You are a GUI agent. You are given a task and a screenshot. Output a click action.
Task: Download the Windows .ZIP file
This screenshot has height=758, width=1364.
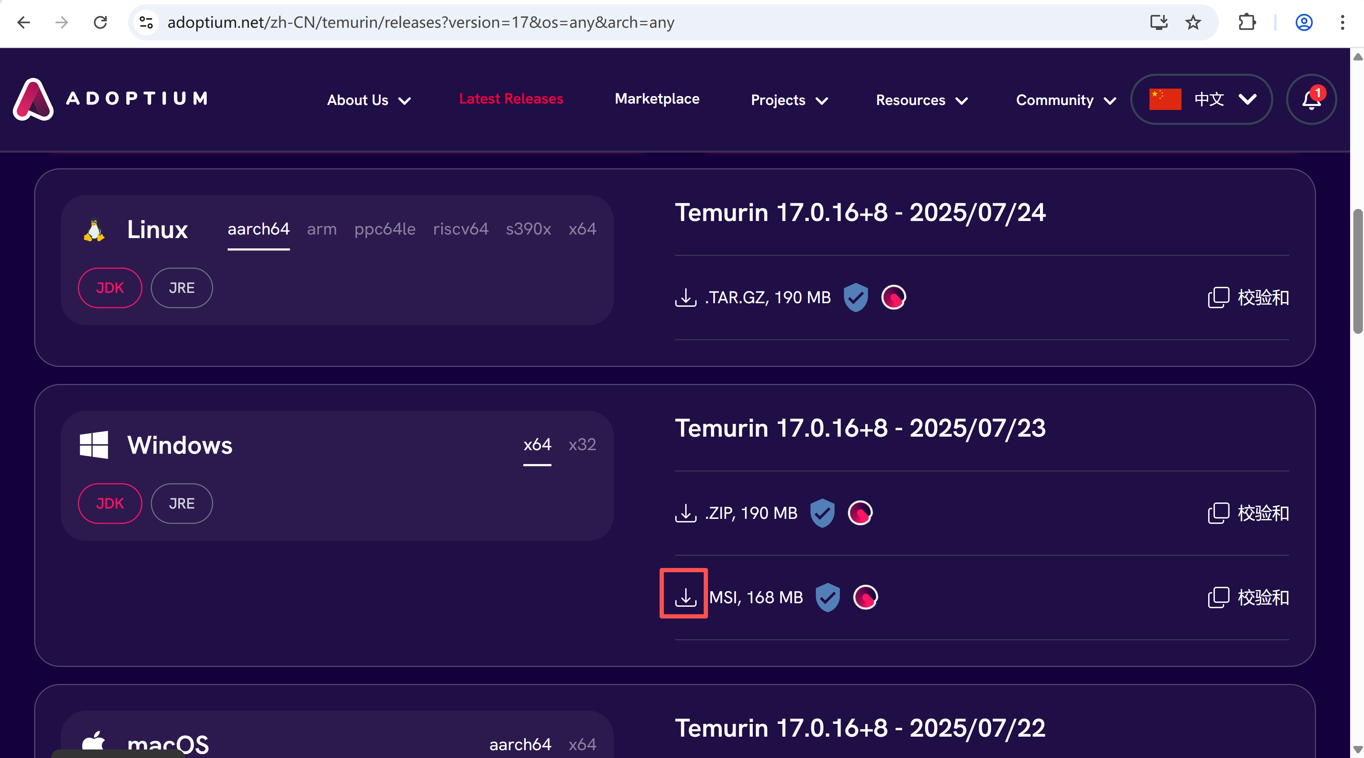(685, 513)
